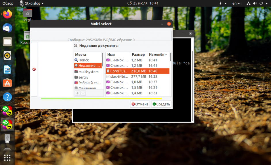Sort files by Изменён column

[x=158, y=55]
